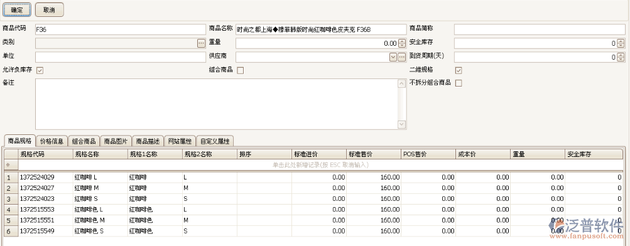Click the 重量 spinner arrows
Viewport: 630px width, 246px height.
pyautogui.click(x=402, y=43)
